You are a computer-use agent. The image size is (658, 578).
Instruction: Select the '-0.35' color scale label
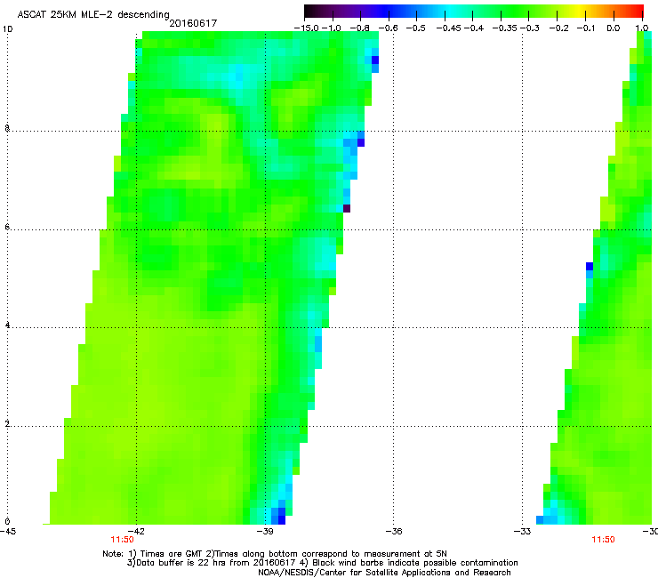pyautogui.click(x=505, y=28)
